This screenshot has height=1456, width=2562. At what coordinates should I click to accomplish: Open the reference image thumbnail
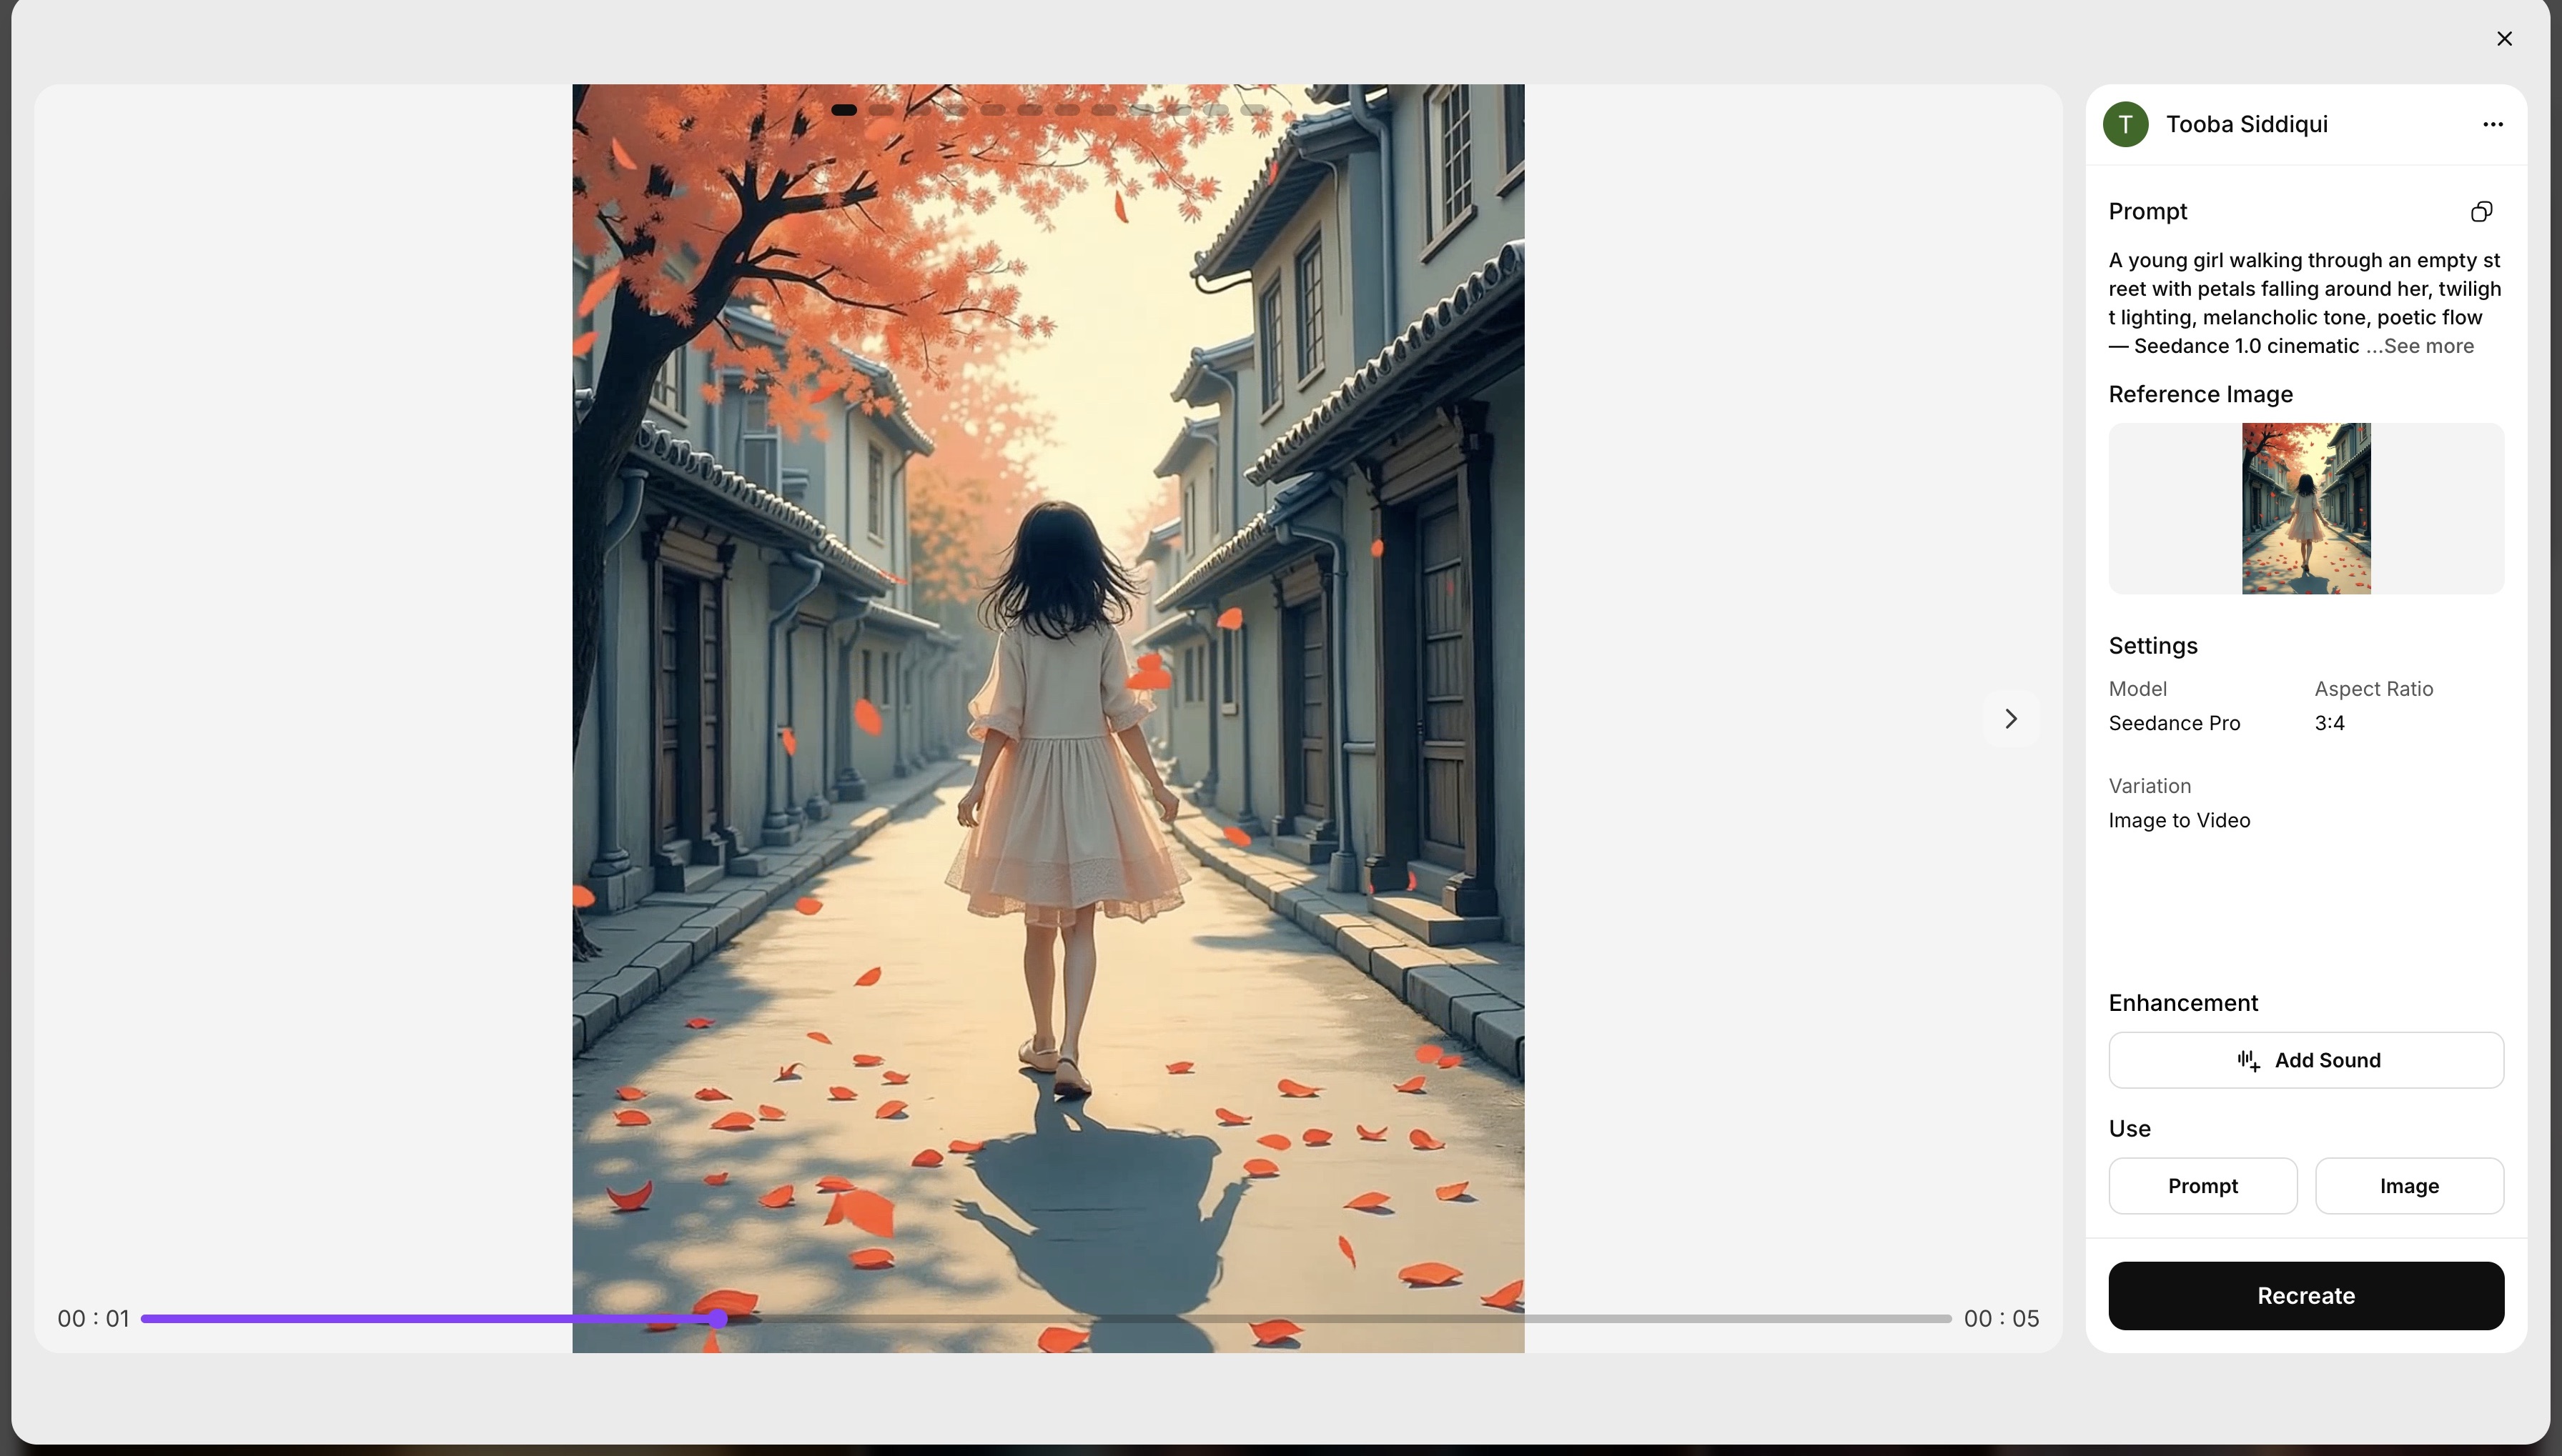coord(2306,508)
